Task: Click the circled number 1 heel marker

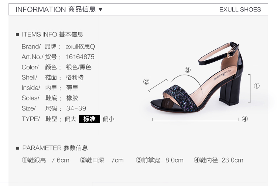Action: point(257,86)
